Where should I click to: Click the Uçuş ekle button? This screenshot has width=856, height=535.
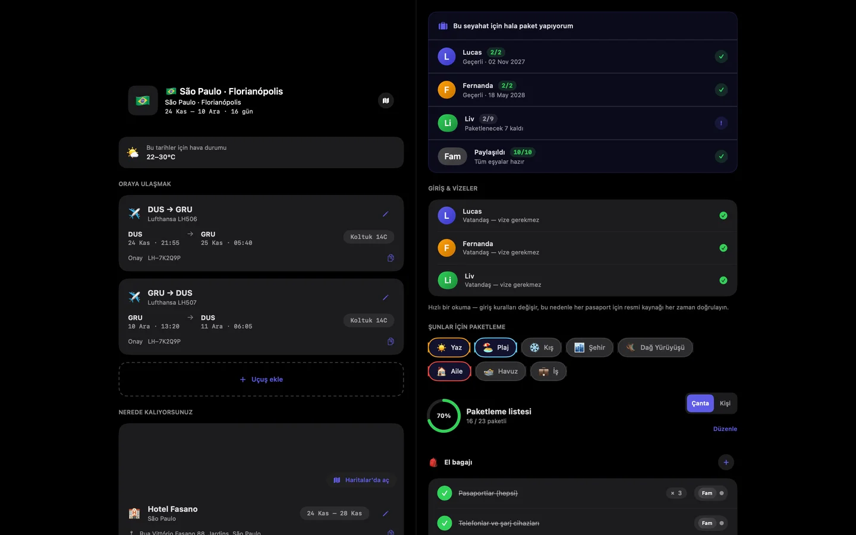coord(261,379)
